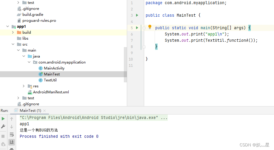
Task: Toggle scroll to end in Run console
Action: click(x=12, y=142)
